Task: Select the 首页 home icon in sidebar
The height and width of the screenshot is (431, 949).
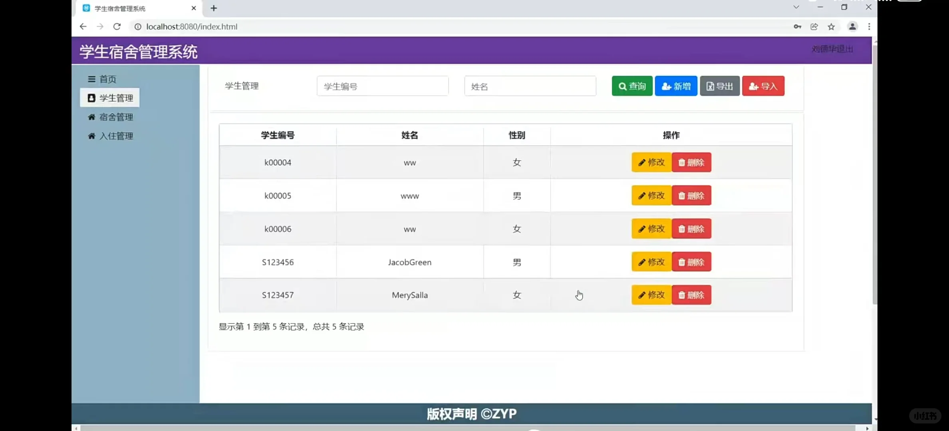Action: click(91, 79)
